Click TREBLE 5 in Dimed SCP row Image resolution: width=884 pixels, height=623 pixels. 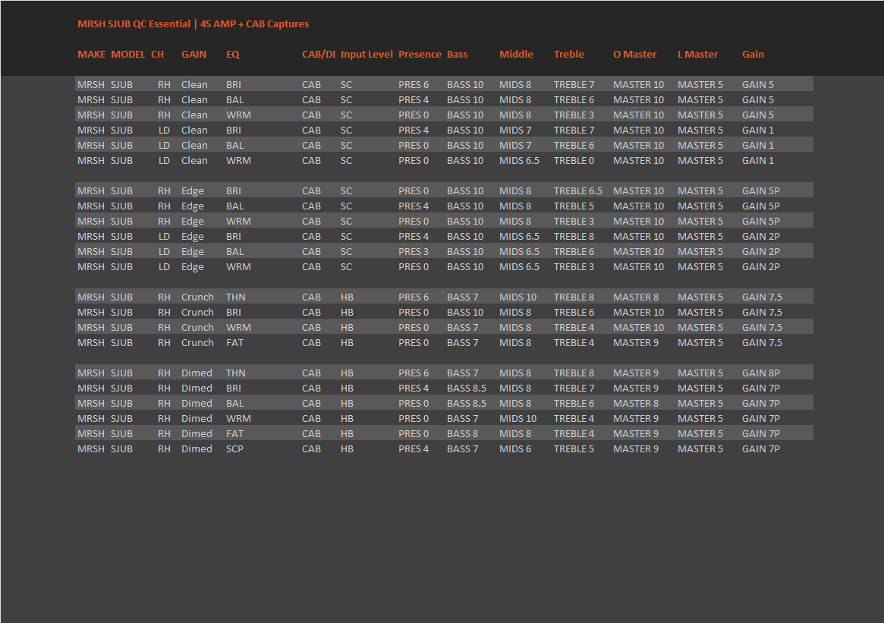[x=574, y=449]
